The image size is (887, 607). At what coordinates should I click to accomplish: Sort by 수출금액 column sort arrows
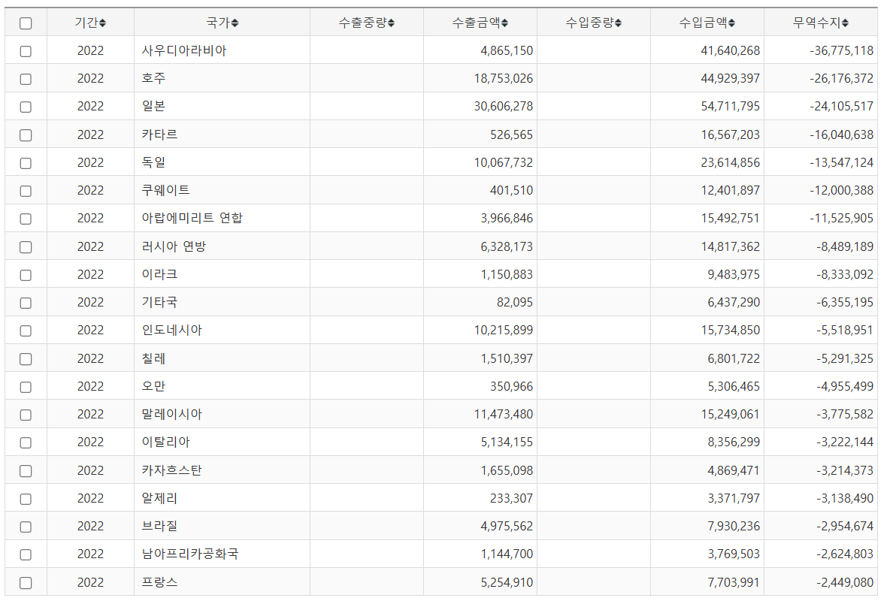point(504,23)
